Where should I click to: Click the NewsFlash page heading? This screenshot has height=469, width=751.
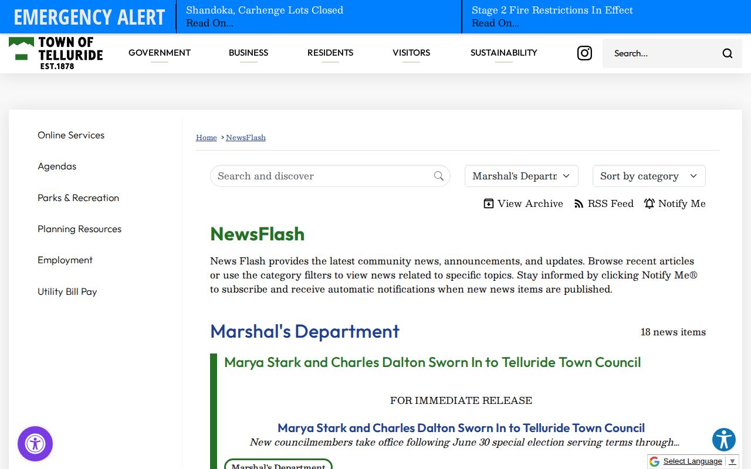point(258,234)
